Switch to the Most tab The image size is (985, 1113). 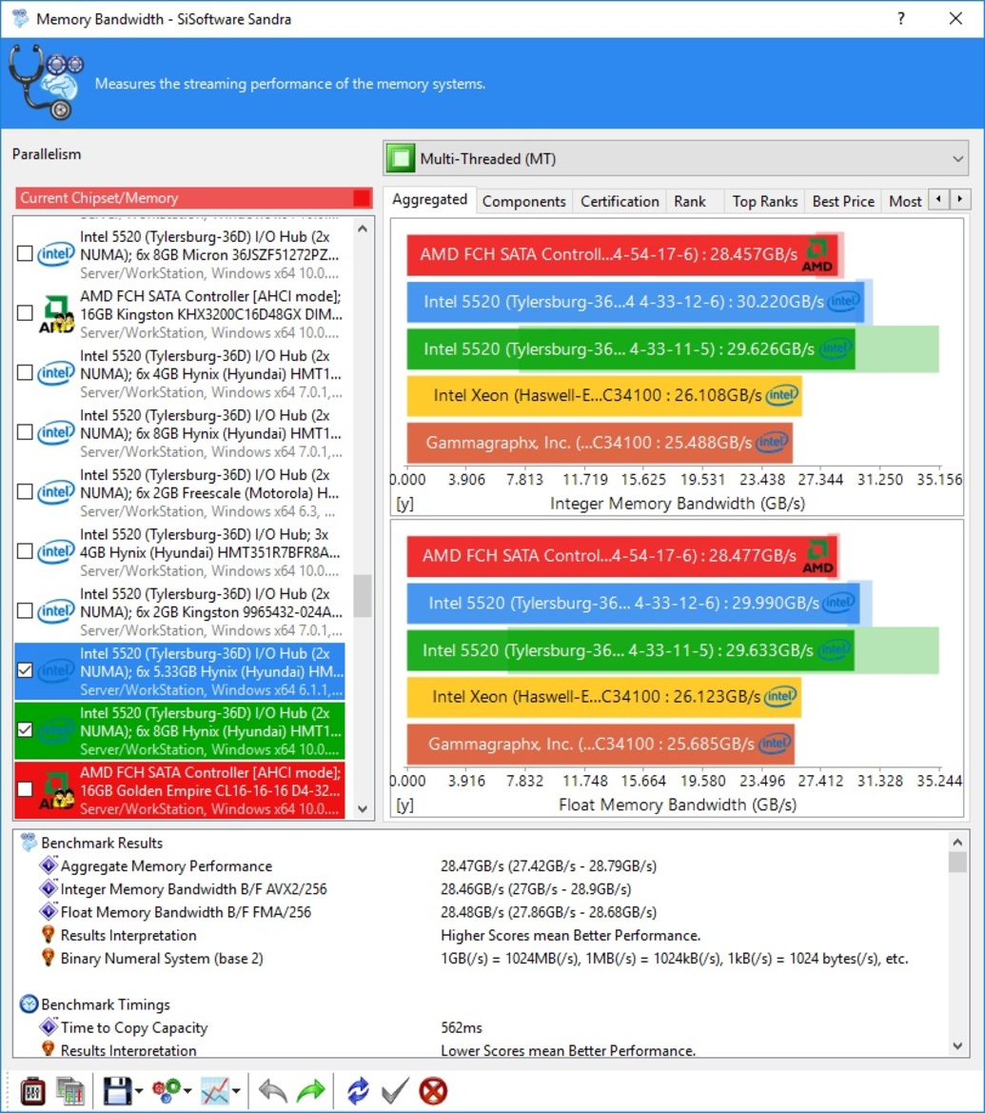905,202
